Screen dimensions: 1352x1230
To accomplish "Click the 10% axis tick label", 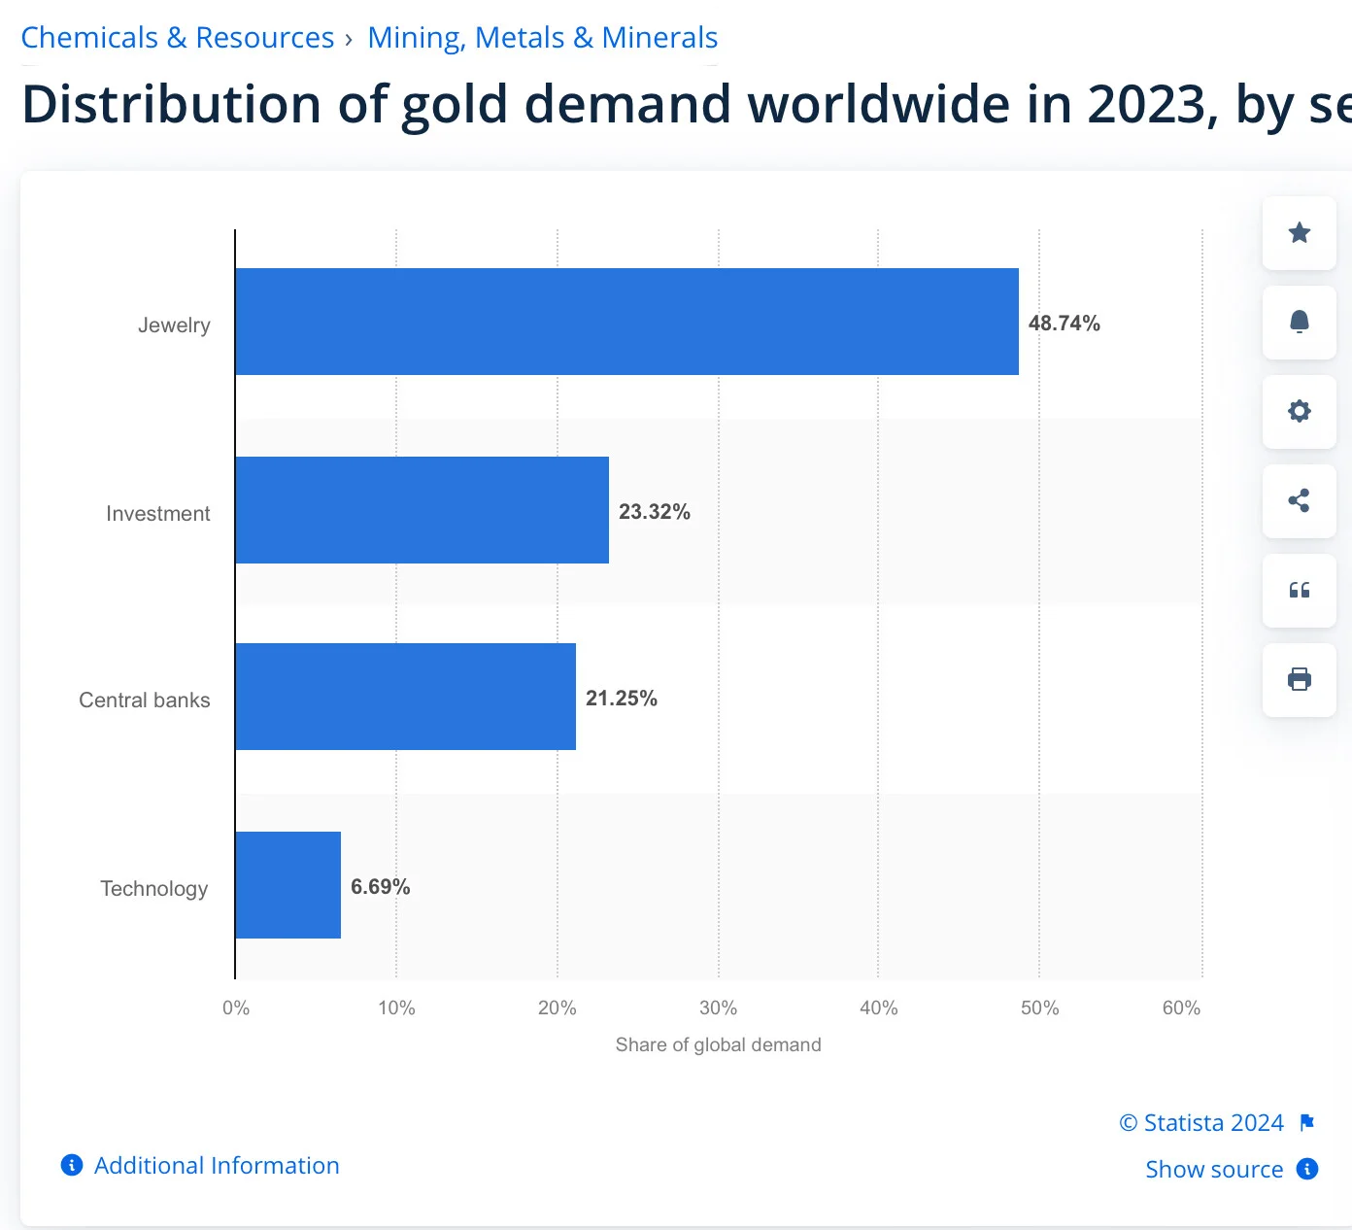I will [396, 1008].
